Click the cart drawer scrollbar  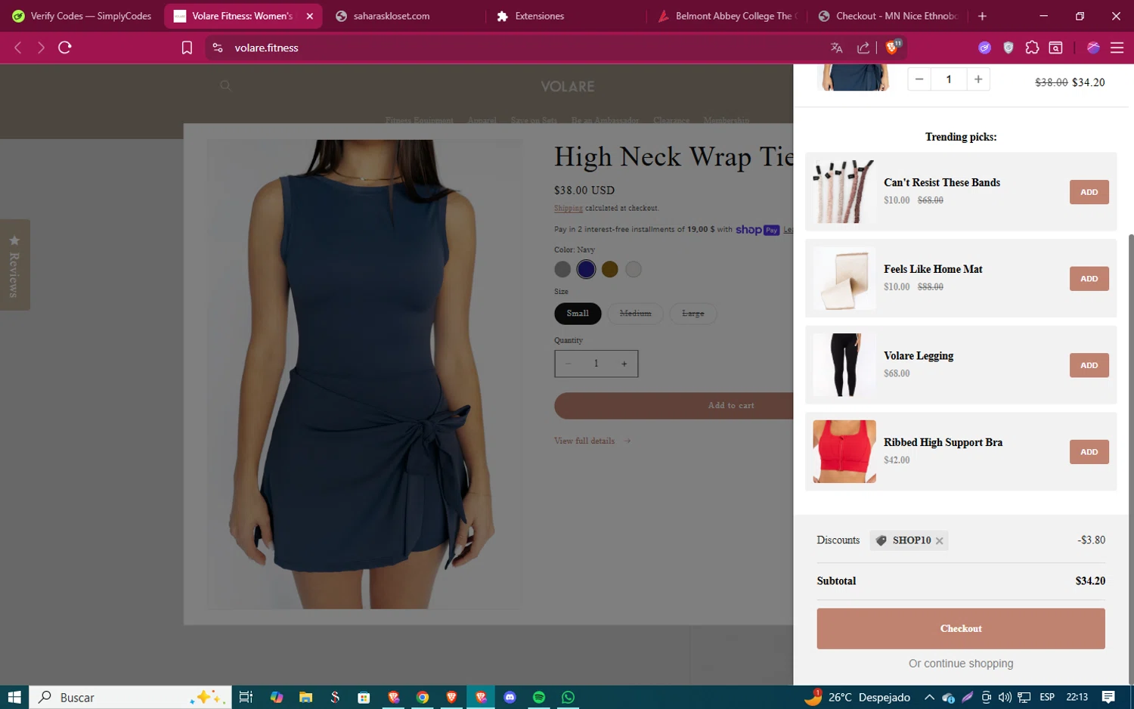click(x=1131, y=458)
